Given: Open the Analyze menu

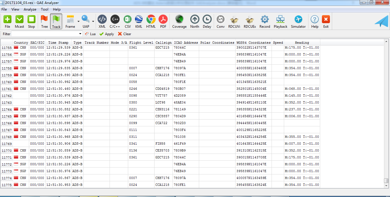Looking at the screenshot, I should point(30,9).
